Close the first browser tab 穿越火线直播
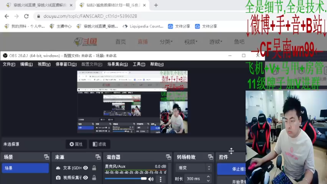 pyautogui.click(x=71, y=5)
